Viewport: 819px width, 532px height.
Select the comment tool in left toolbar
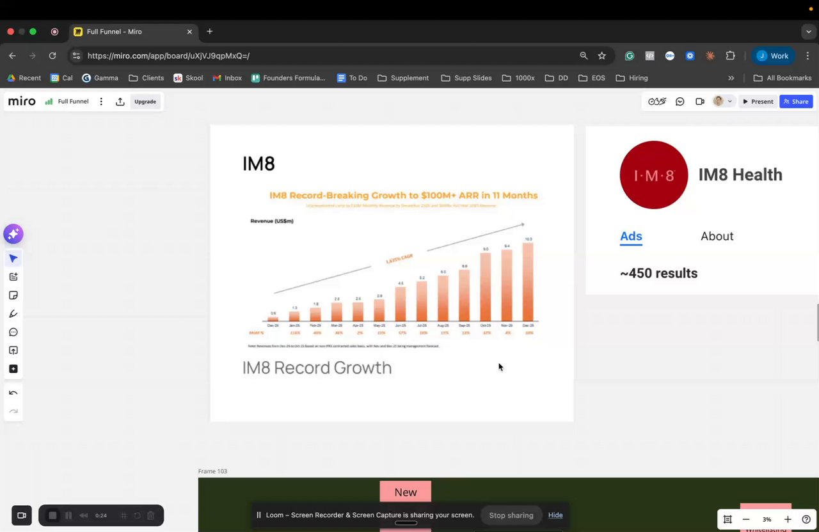tap(13, 332)
